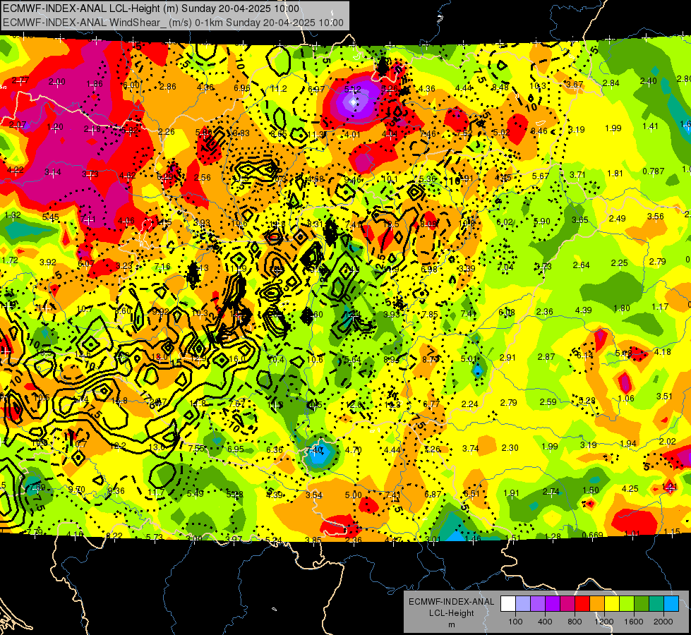This screenshot has height=635, width=691.
Task: Click the map value 3.56
Action: click(x=656, y=216)
